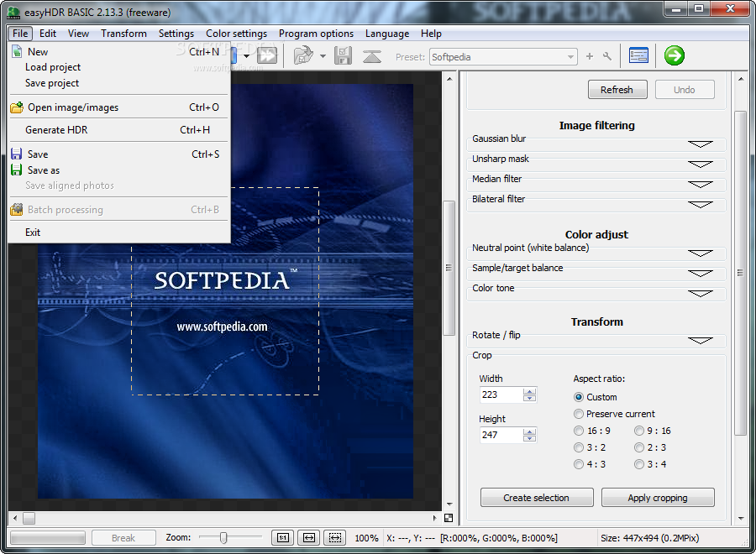This screenshot has height=554, width=756.
Task: Click the blue Save floppy icon
Action: coord(17,154)
